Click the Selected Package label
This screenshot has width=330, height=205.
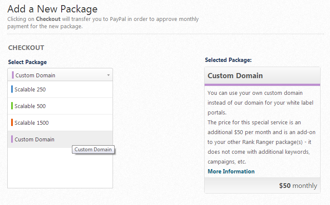(228, 60)
